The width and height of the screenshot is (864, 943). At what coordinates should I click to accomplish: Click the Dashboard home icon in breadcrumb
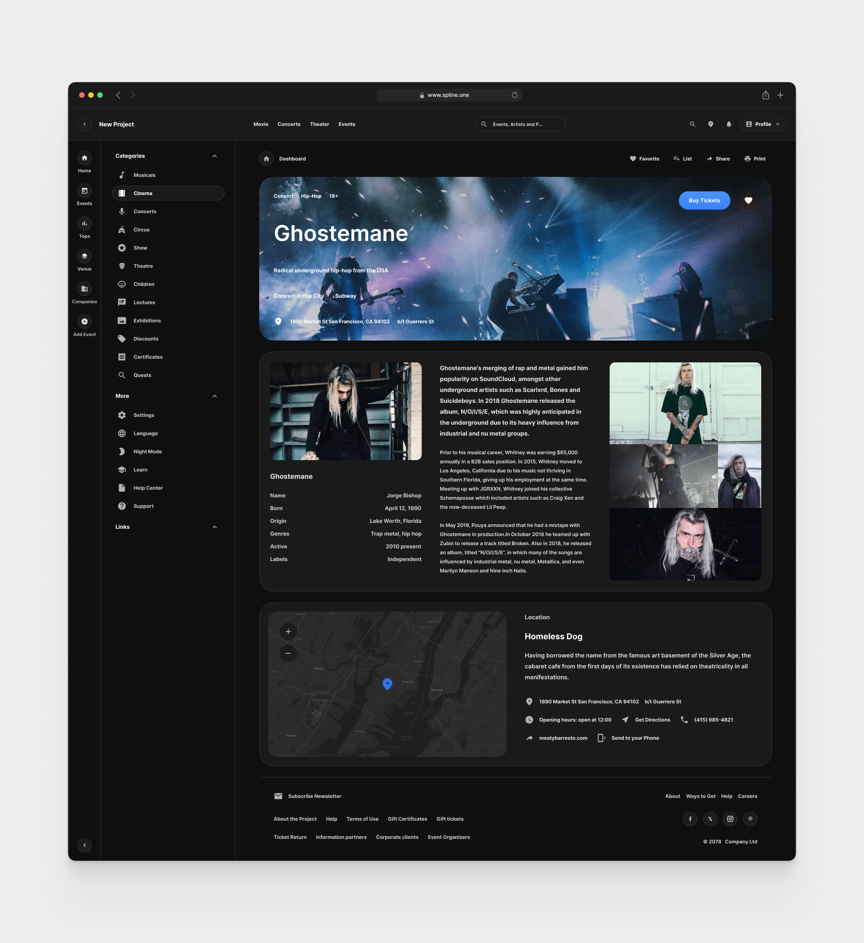click(x=266, y=159)
